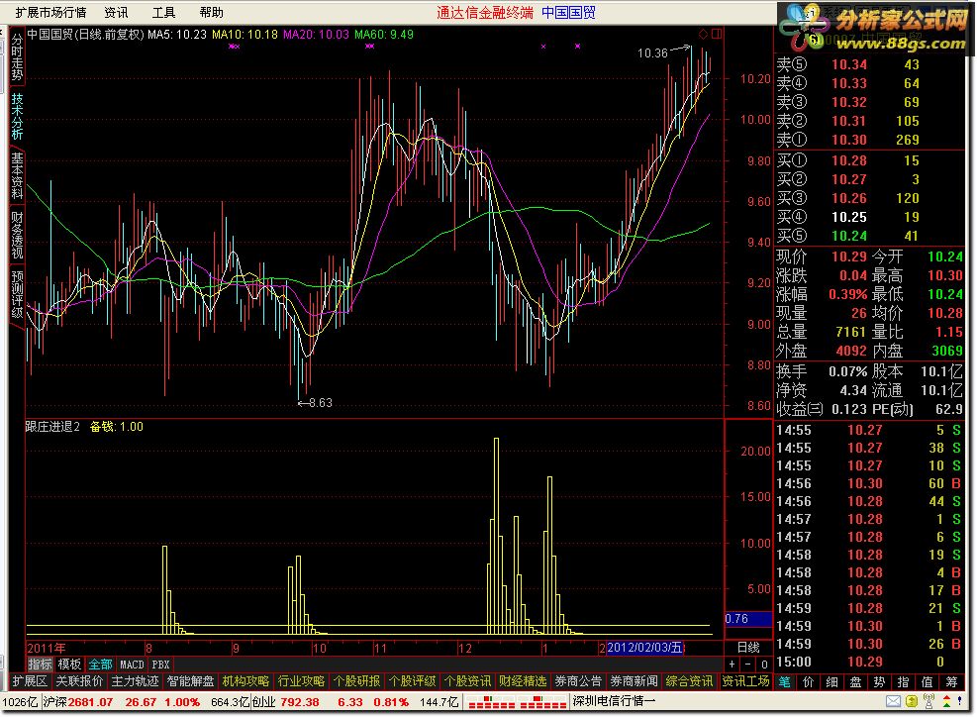Click the 卖① ask price 10.30
This screenshot has width=977, height=717.
click(x=848, y=140)
